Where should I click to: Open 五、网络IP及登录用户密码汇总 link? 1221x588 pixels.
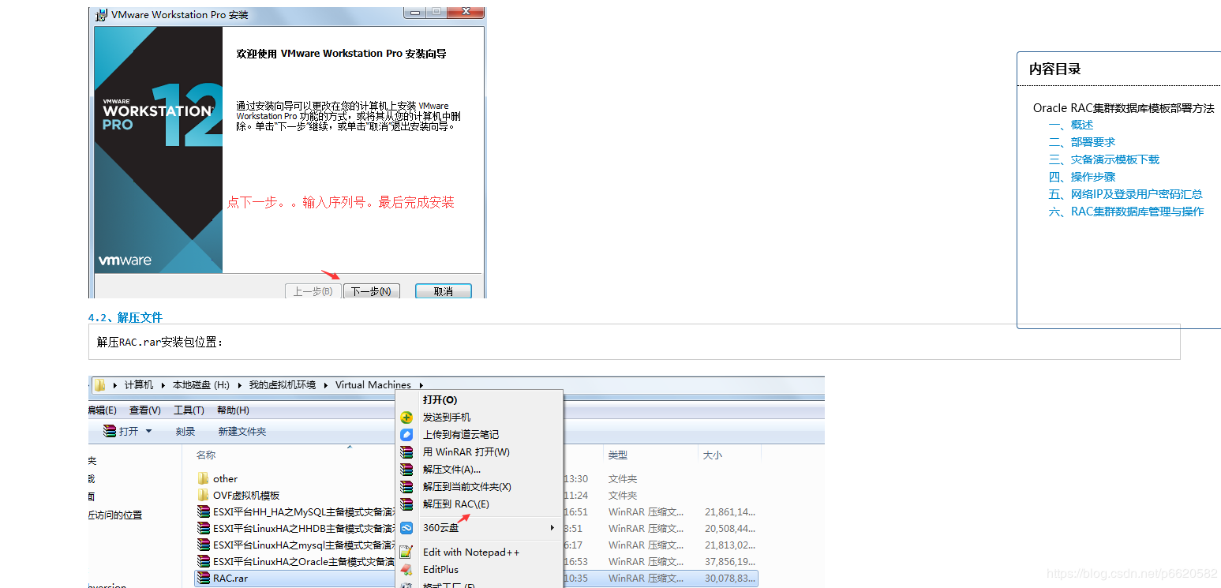[1125, 194]
